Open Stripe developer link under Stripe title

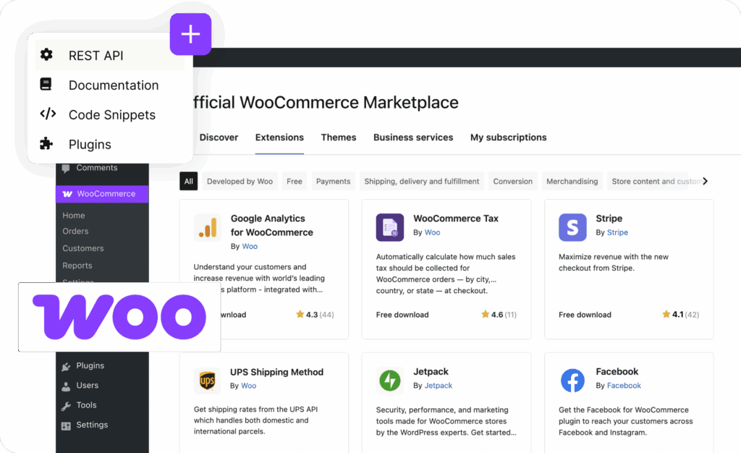coord(617,232)
